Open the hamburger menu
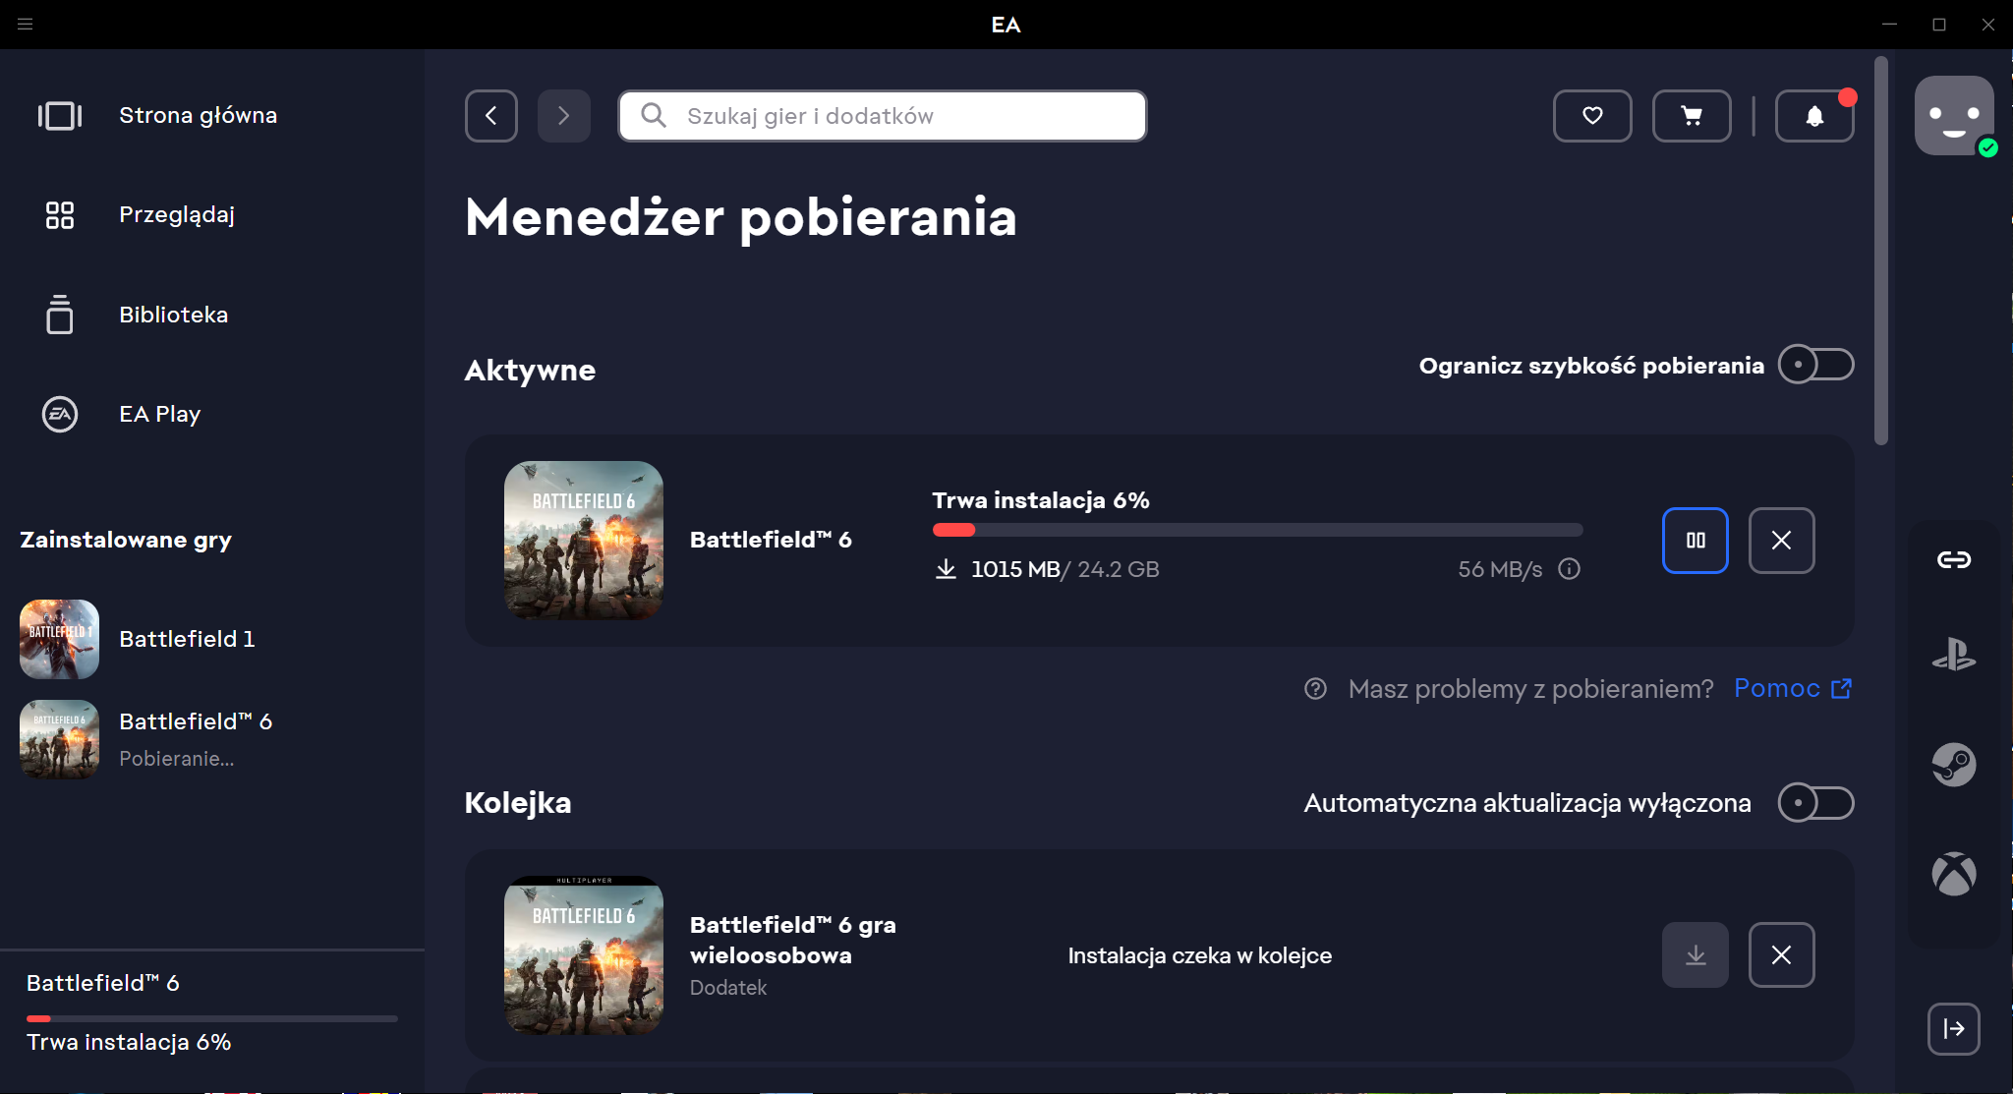2013x1094 pixels. (x=26, y=24)
